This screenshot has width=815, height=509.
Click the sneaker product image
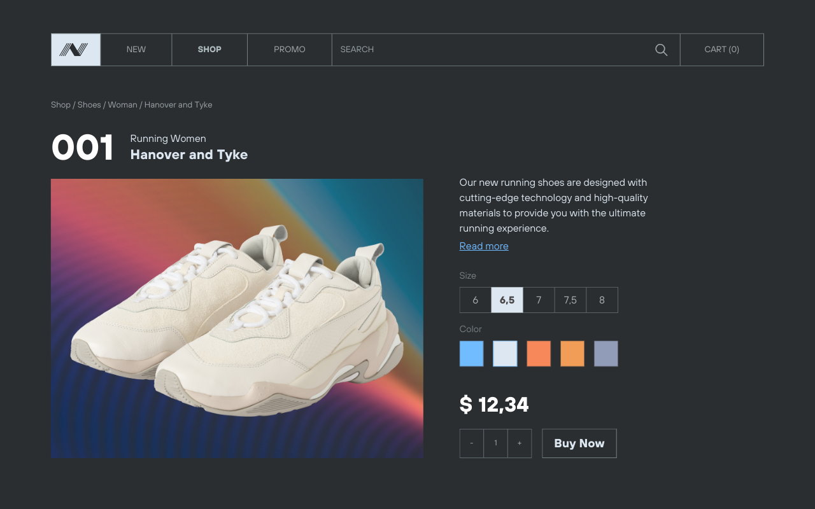(x=237, y=318)
